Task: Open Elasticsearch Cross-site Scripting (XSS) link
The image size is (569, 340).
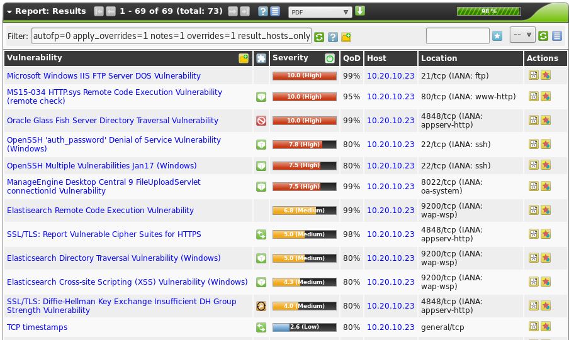Action: click(127, 282)
